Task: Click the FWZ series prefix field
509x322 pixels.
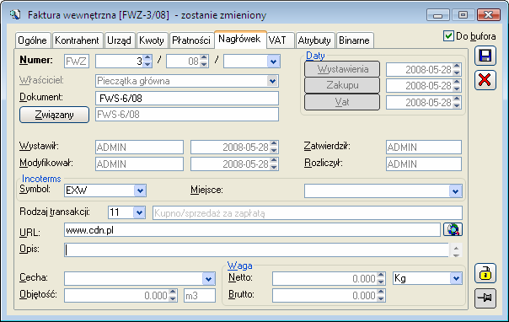Action: click(x=77, y=61)
